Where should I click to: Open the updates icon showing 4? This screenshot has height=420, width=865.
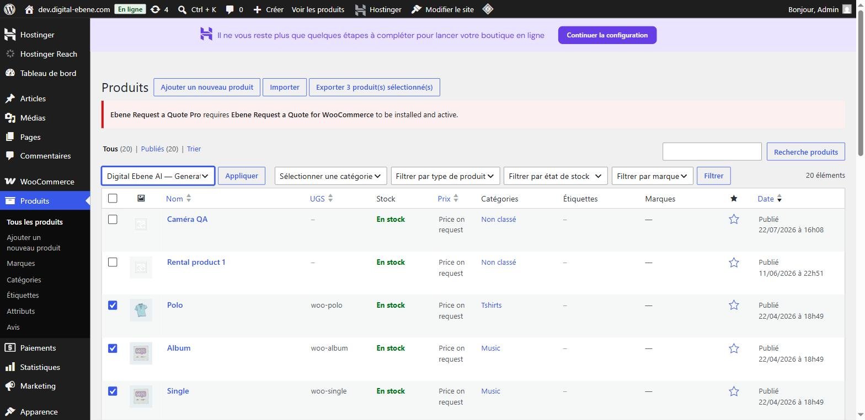tap(156, 9)
